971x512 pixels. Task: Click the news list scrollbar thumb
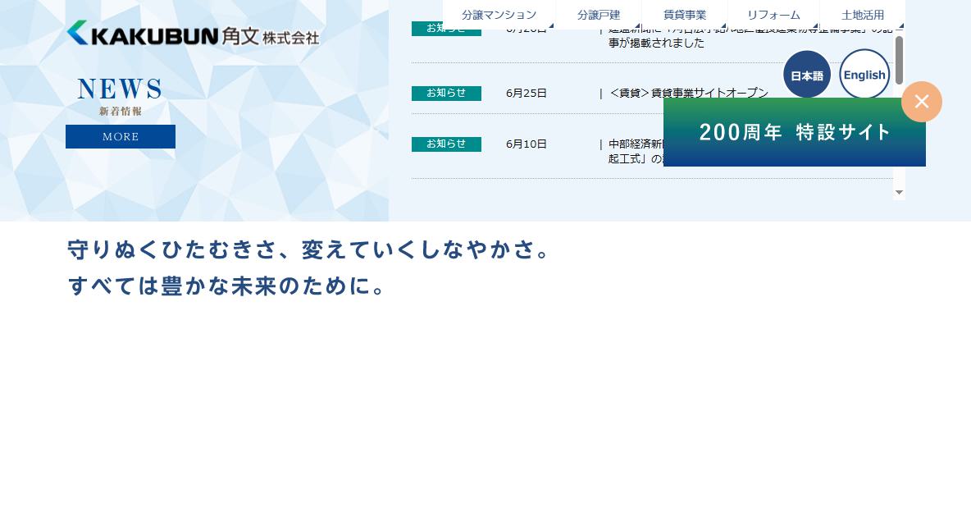pyautogui.click(x=899, y=60)
